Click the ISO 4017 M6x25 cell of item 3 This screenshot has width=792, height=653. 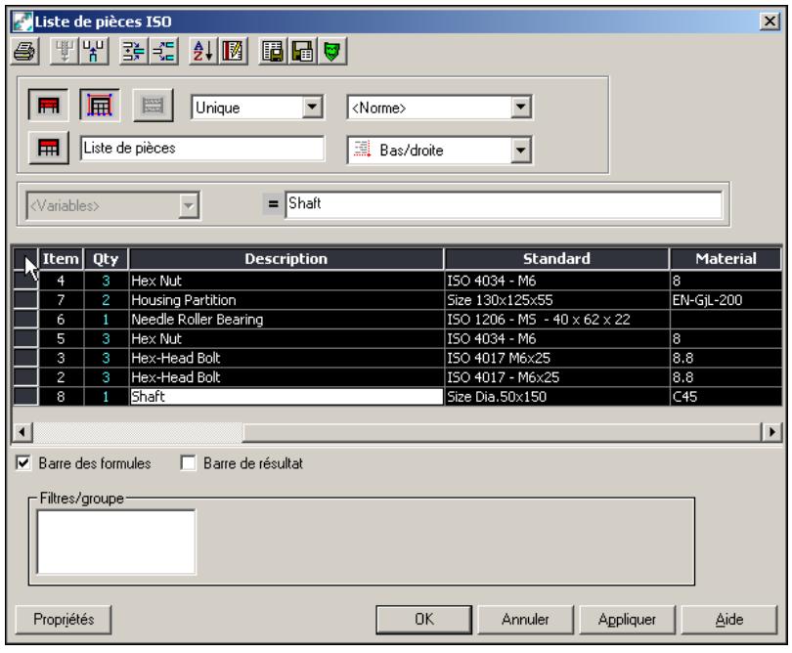556,358
